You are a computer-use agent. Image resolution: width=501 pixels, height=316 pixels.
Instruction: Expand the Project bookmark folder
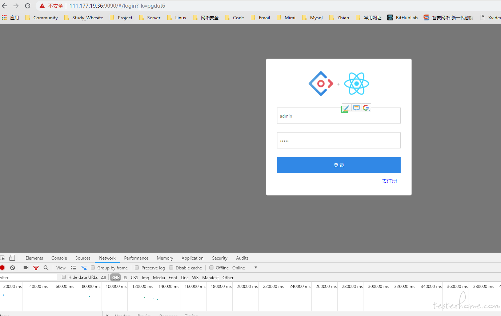point(121,17)
